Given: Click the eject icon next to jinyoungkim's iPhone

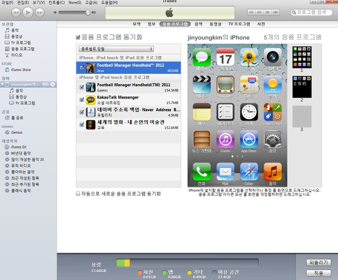Looking at the screenshot, I should pos(53,84).
